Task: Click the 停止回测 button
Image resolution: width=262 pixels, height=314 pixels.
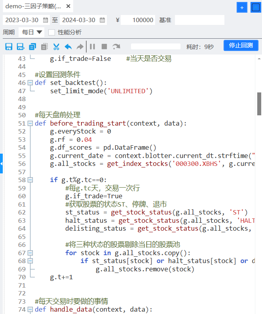Action: coord(241,46)
